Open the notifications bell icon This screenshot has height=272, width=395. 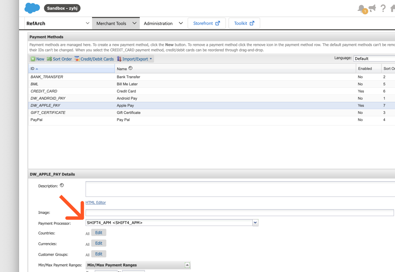[x=361, y=8]
